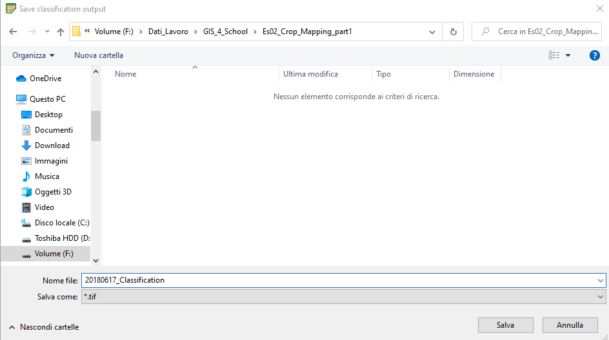Click Salva to save the file
The height and width of the screenshot is (340, 609).
505,325
